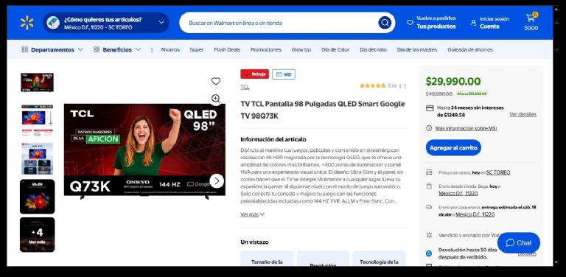This screenshot has height=277, width=566.
Task: Open Ola de Calor page
Action: (335, 50)
